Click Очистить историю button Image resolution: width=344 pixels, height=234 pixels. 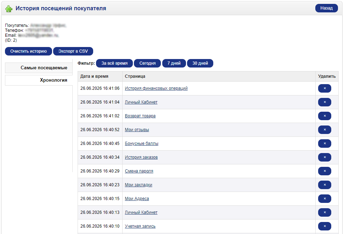click(x=29, y=51)
